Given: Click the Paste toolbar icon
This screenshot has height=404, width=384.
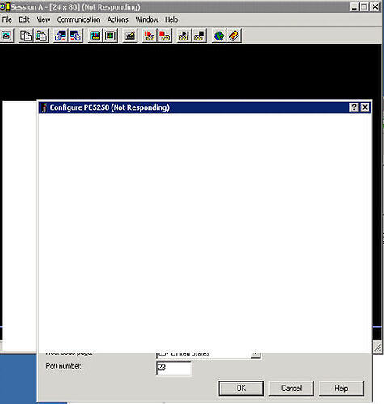Looking at the screenshot, I should click(x=41, y=36).
